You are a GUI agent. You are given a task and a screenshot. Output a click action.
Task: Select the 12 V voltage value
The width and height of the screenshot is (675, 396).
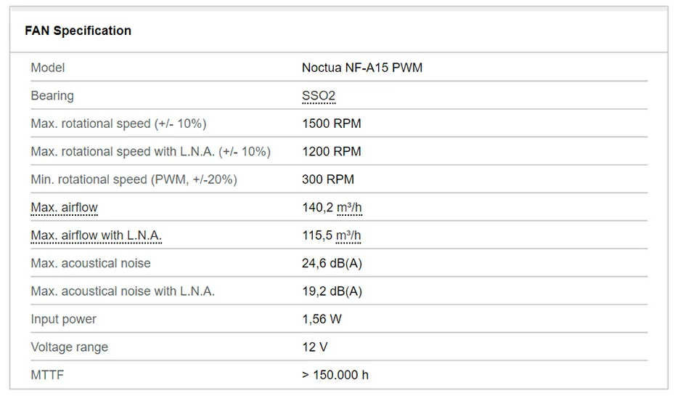pyautogui.click(x=314, y=347)
